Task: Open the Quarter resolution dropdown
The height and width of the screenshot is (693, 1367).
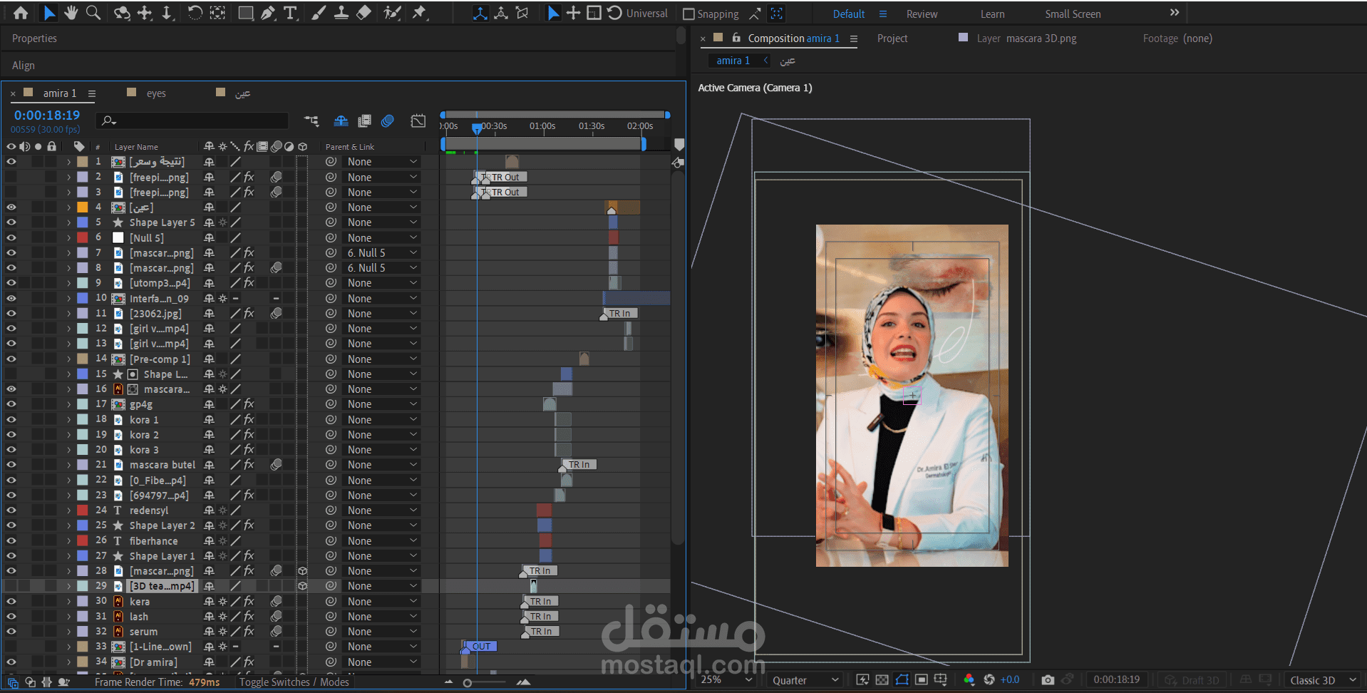Action: click(x=805, y=680)
